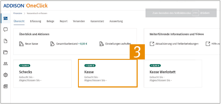Click the Gesamtbarbestand document icon
The width and height of the screenshot is (221, 104).
52,44
